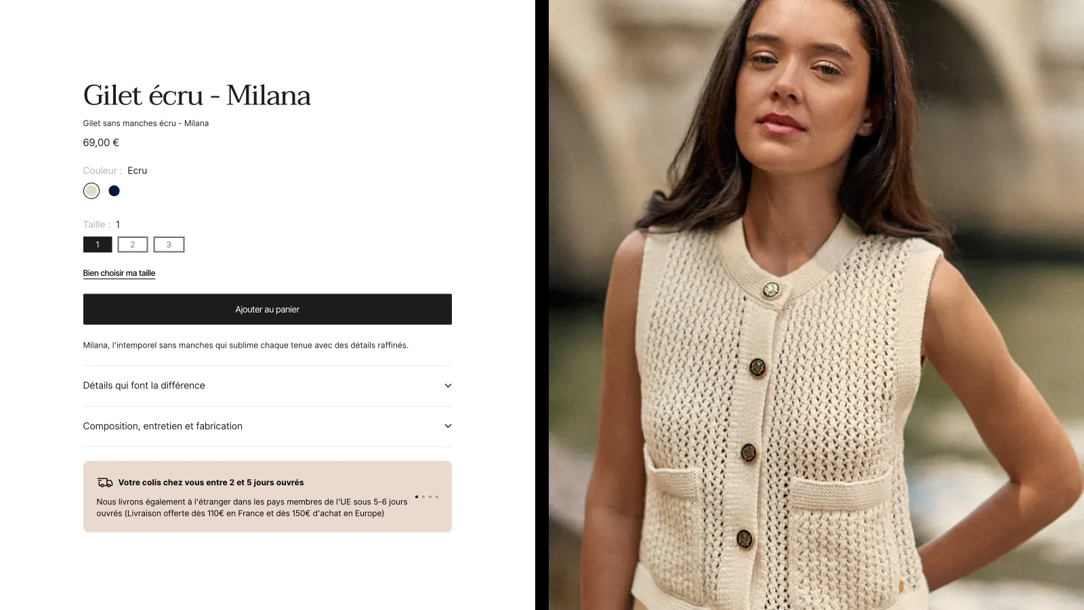1084x610 pixels.
Task: Click the 69,00 € price
Action: click(x=101, y=142)
